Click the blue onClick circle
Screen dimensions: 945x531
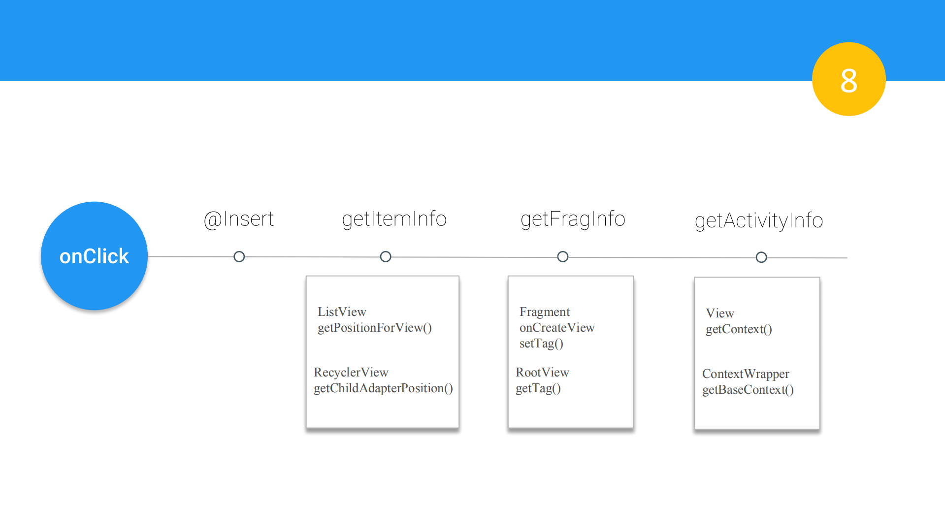pyautogui.click(x=94, y=256)
